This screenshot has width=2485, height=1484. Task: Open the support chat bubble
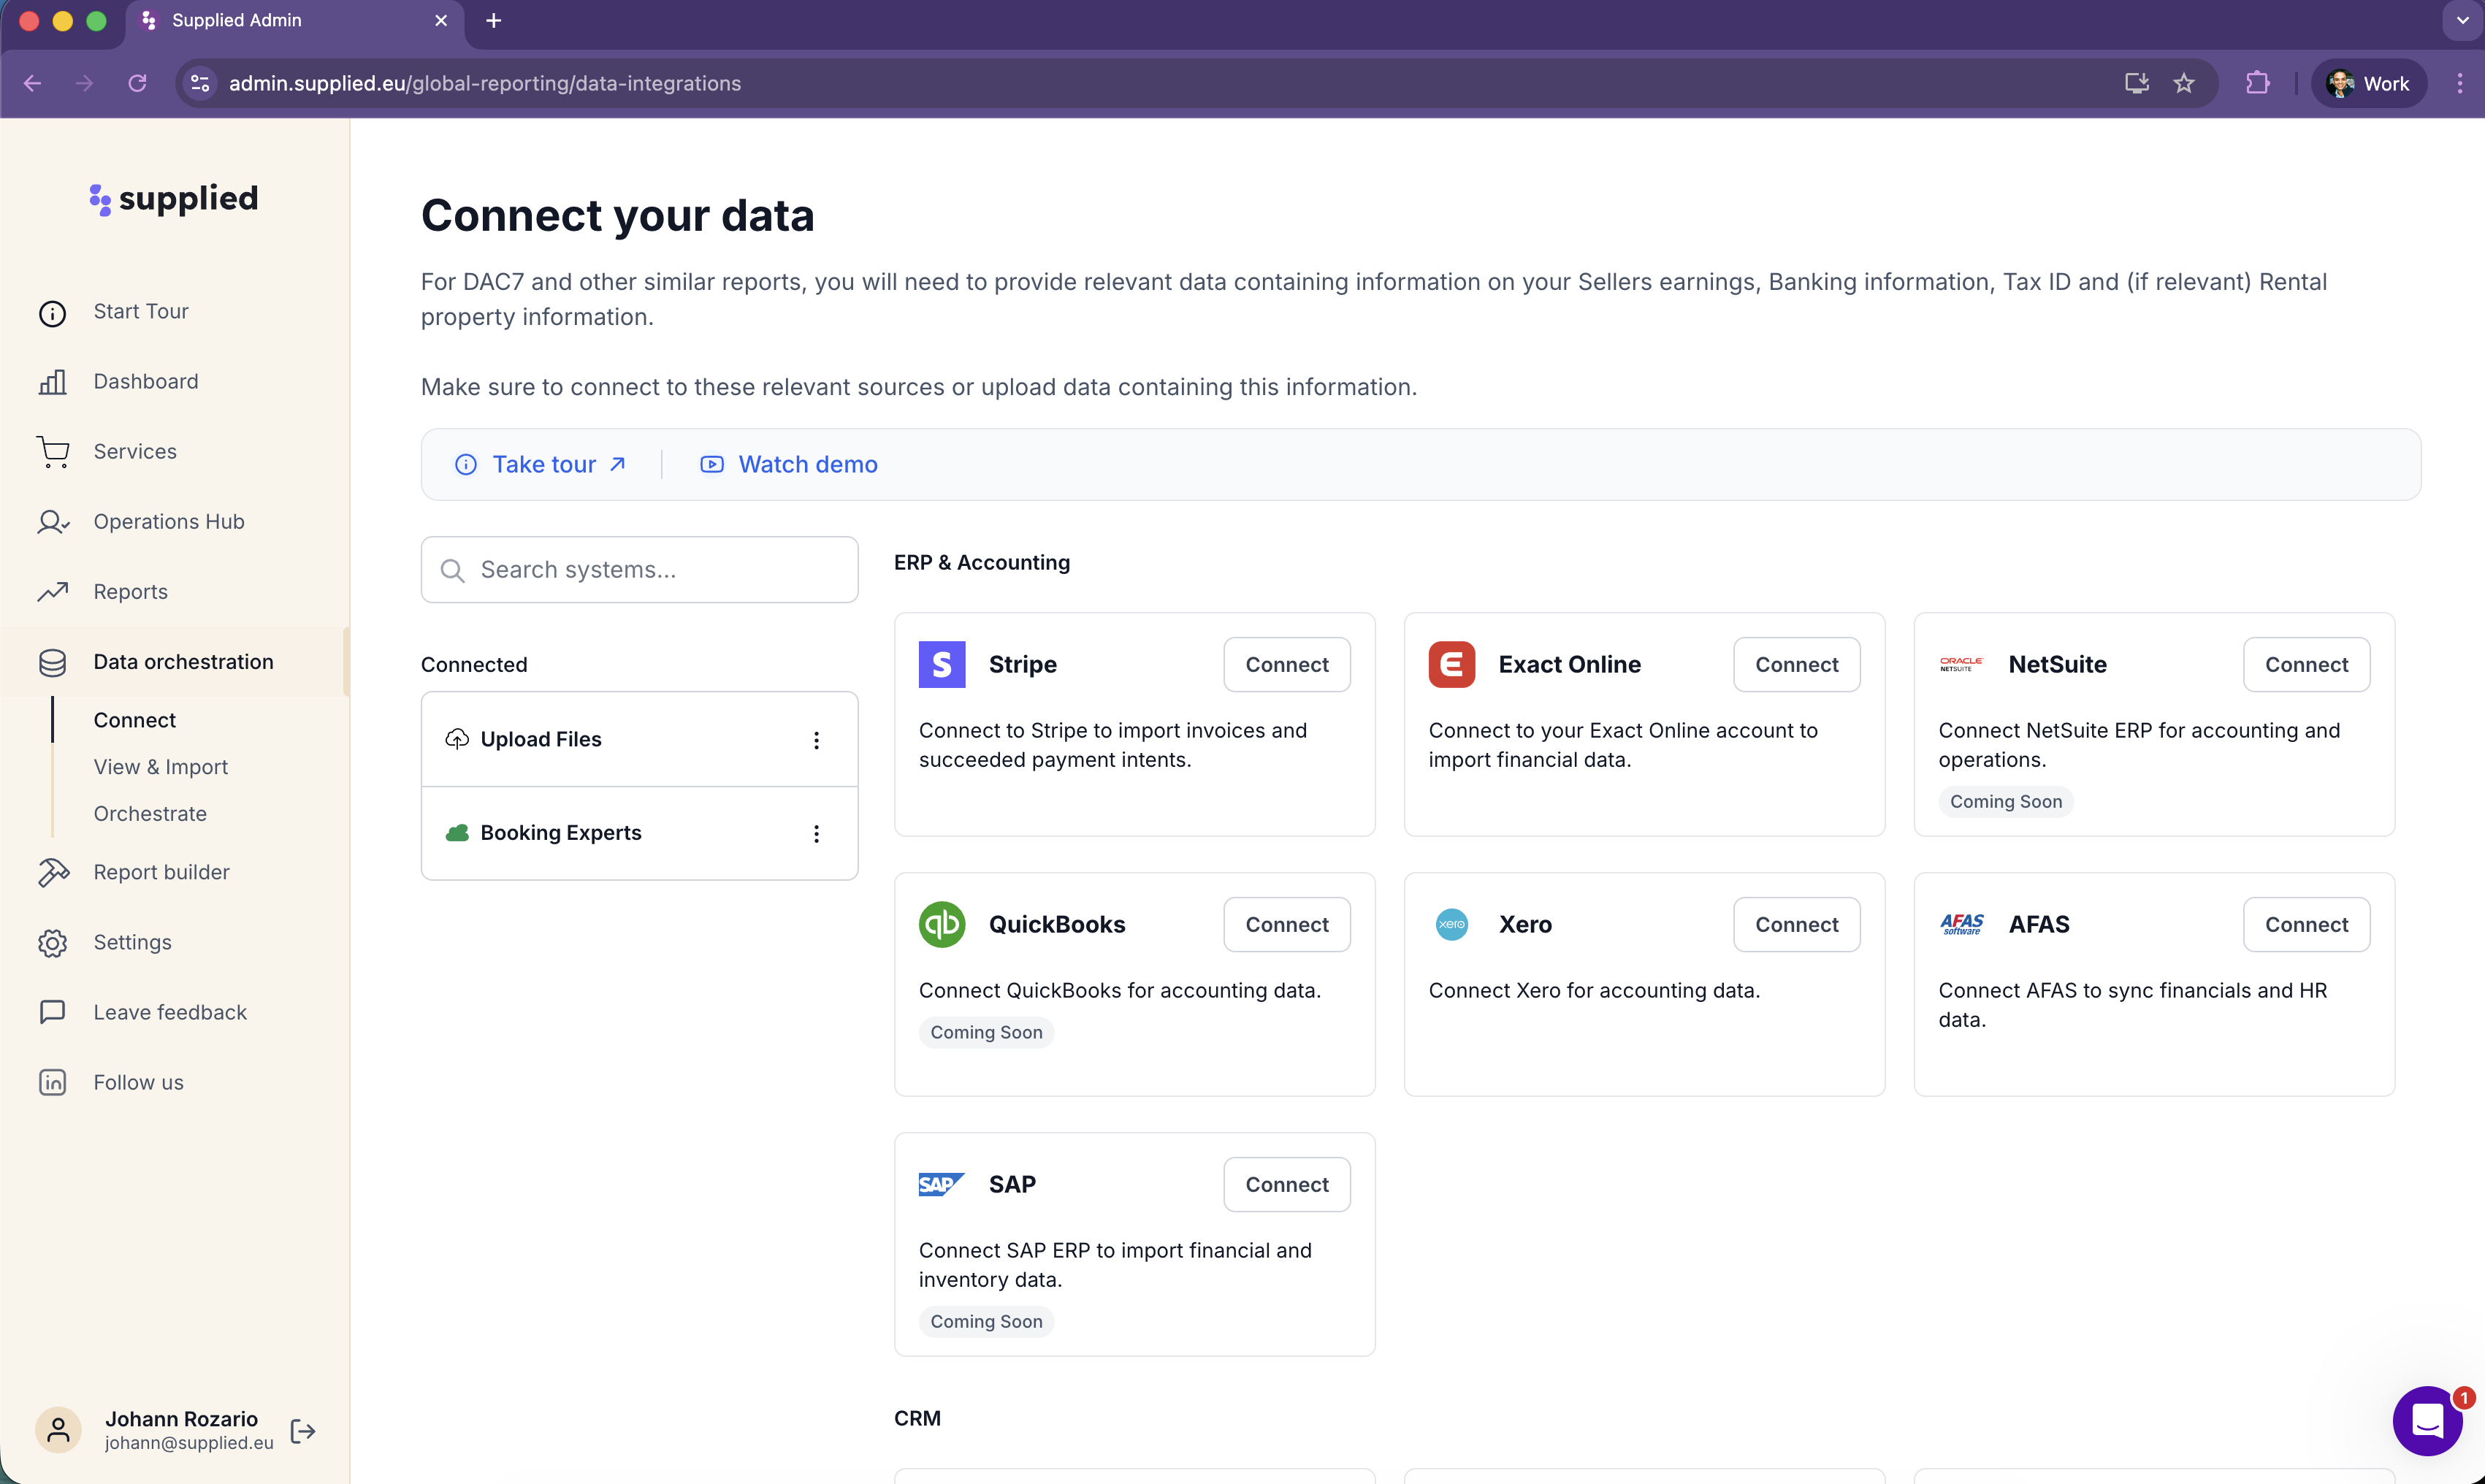(x=2427, y=1421)
